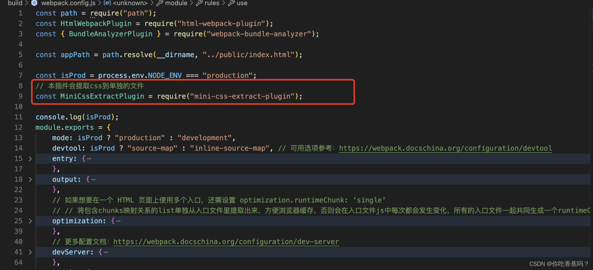Click the "source-map" string on devtool line
This screenshot has width=593, height=270.
152,148
